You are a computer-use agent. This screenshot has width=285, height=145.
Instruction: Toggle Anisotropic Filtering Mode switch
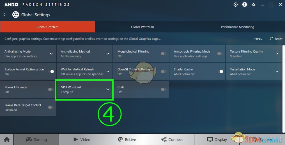tap(220, 54)
